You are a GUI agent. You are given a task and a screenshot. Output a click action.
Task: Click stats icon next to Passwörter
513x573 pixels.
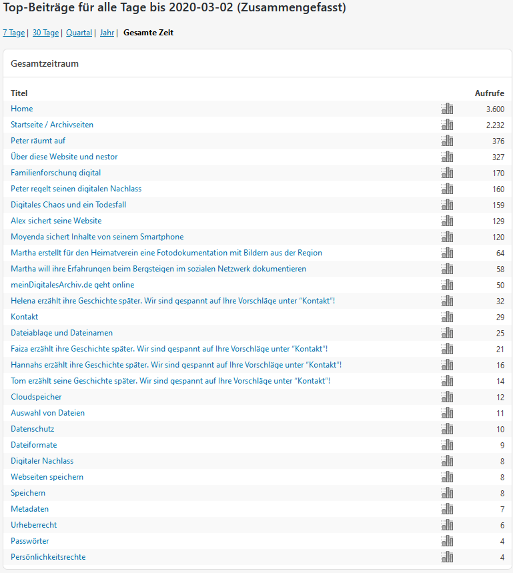[x=447, y=541]
